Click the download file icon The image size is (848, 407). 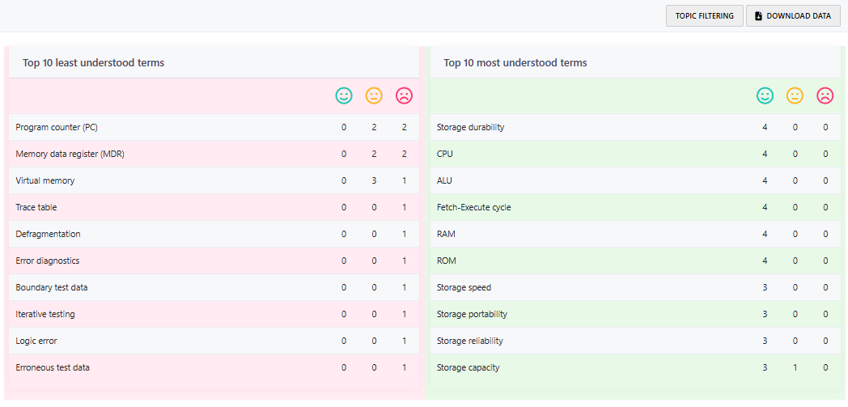point(759,16)
